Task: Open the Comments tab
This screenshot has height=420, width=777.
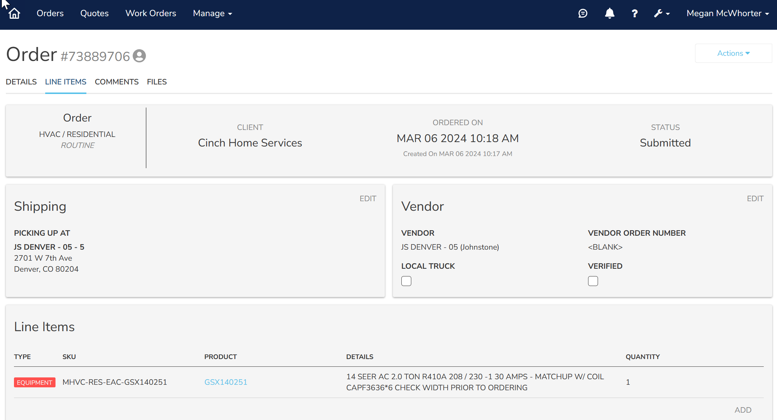Action: 117,82
